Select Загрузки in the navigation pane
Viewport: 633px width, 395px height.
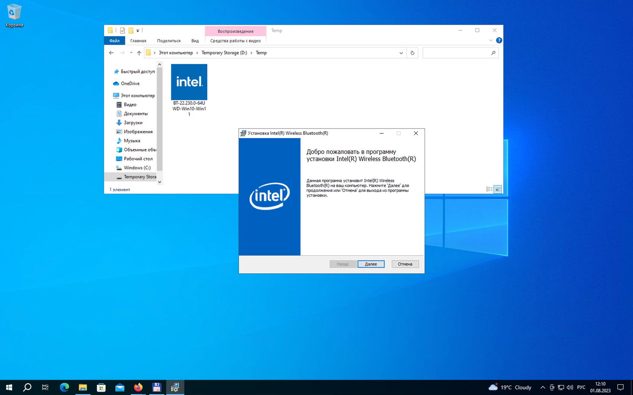(x=133, y=123)
